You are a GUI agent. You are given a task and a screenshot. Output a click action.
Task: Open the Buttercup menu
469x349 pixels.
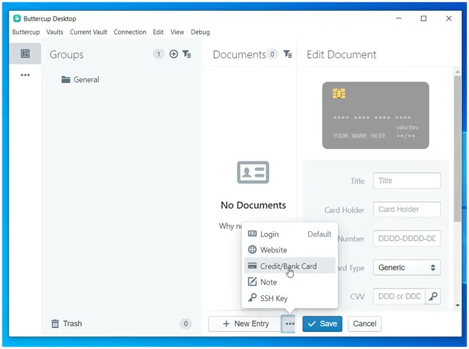(x=26, y=32)
